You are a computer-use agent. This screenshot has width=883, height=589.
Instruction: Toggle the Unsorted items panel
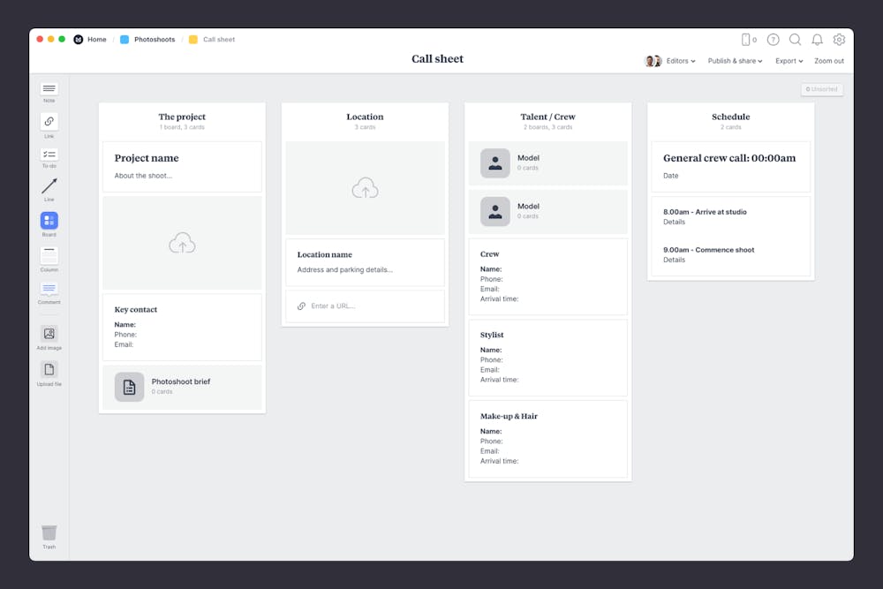coord(822,89)
